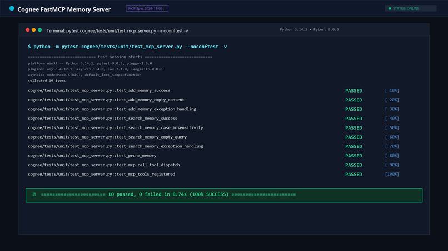Click PASSED for test_mcp_tools_registered

pyautogui.click(x=354, y=175)
